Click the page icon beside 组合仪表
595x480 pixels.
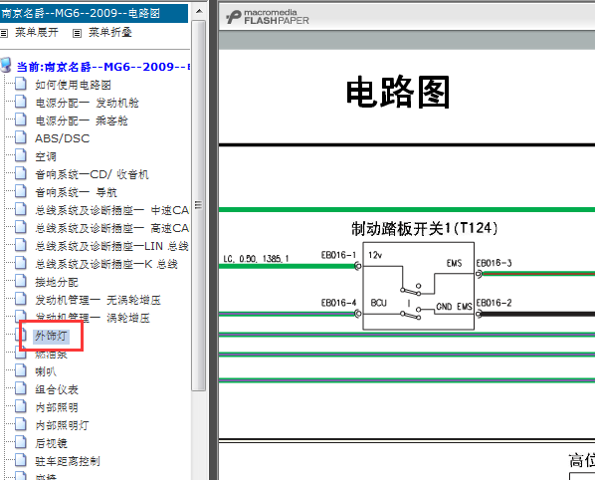tap(21, 388)
